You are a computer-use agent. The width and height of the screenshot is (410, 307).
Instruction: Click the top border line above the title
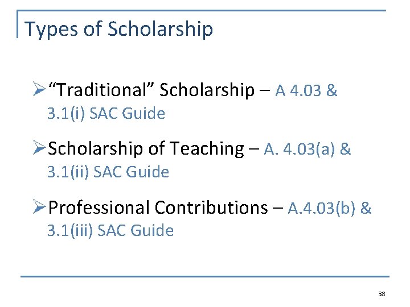[x=205, y=11]
